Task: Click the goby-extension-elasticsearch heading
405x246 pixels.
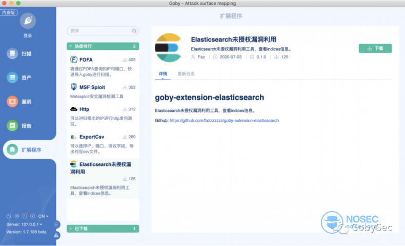Action: 210,97
